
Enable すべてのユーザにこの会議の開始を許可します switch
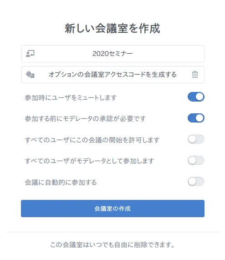[x=196, y=139]
